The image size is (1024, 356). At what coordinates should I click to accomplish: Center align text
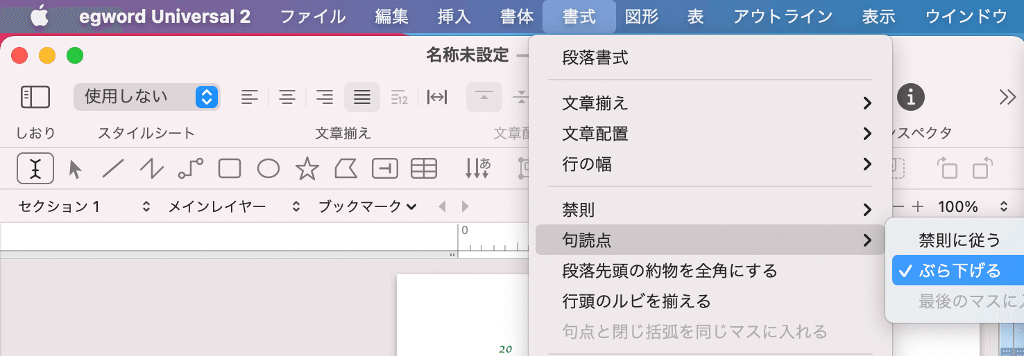287,97
